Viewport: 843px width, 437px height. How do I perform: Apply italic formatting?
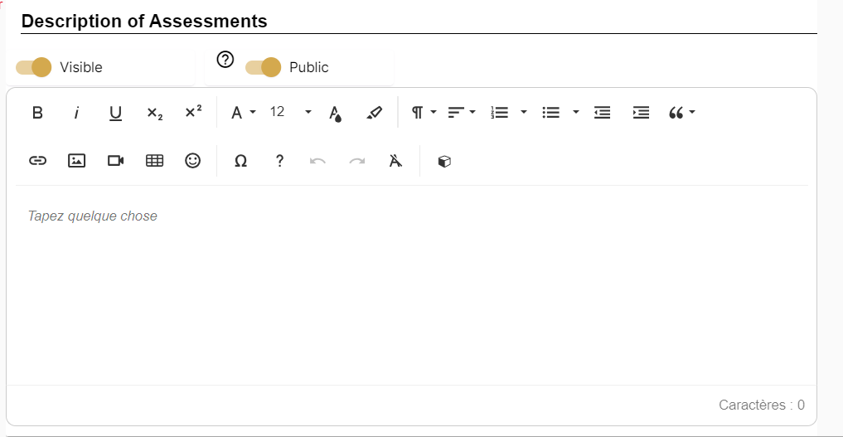(x=76, y=113)
